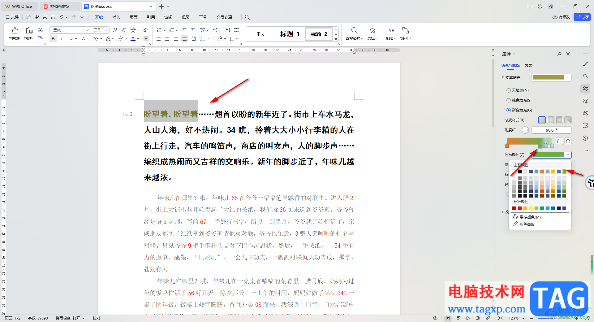This screenshot has height=322, width=594.
Task: Click the gradient angle input field
Action: point(549,130)
